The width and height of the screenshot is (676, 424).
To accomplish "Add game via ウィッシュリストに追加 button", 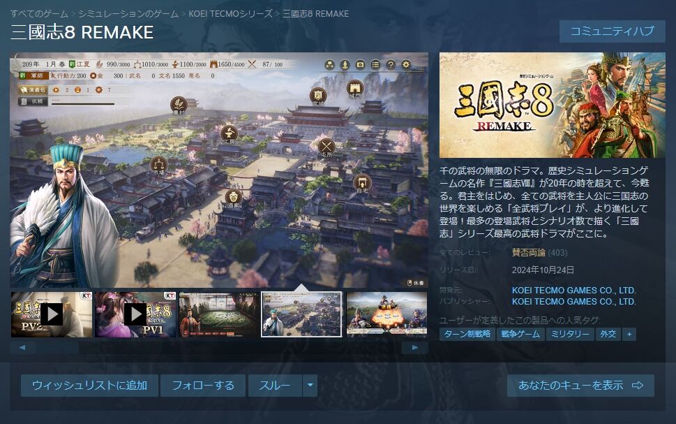I will [x=90, y=385].
